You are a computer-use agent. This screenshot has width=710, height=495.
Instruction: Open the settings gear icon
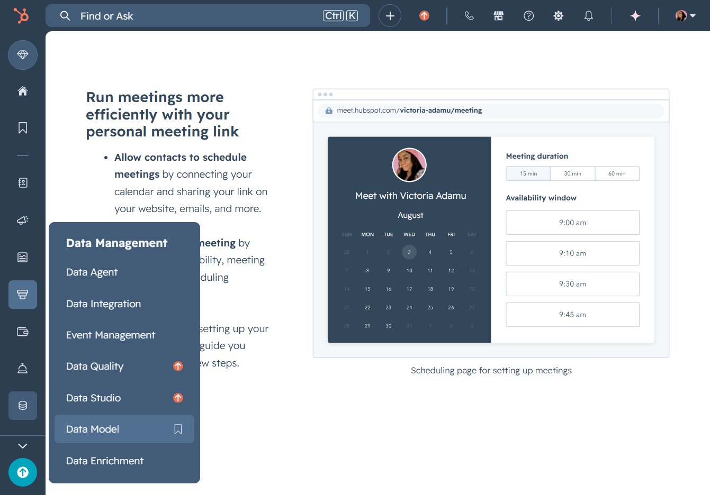tap(558, 16)
